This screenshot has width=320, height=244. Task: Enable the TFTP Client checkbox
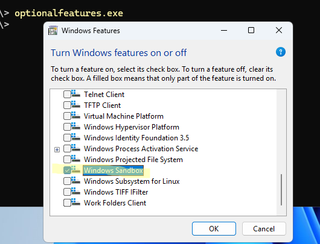(x=67, y=105)
